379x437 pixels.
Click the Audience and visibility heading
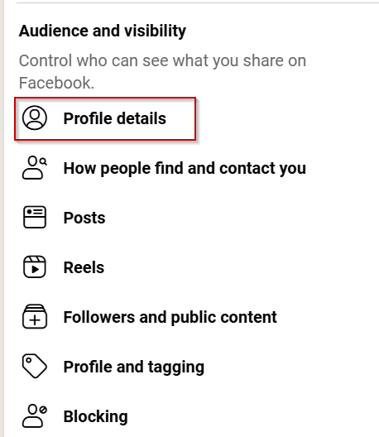coord(103,31)
